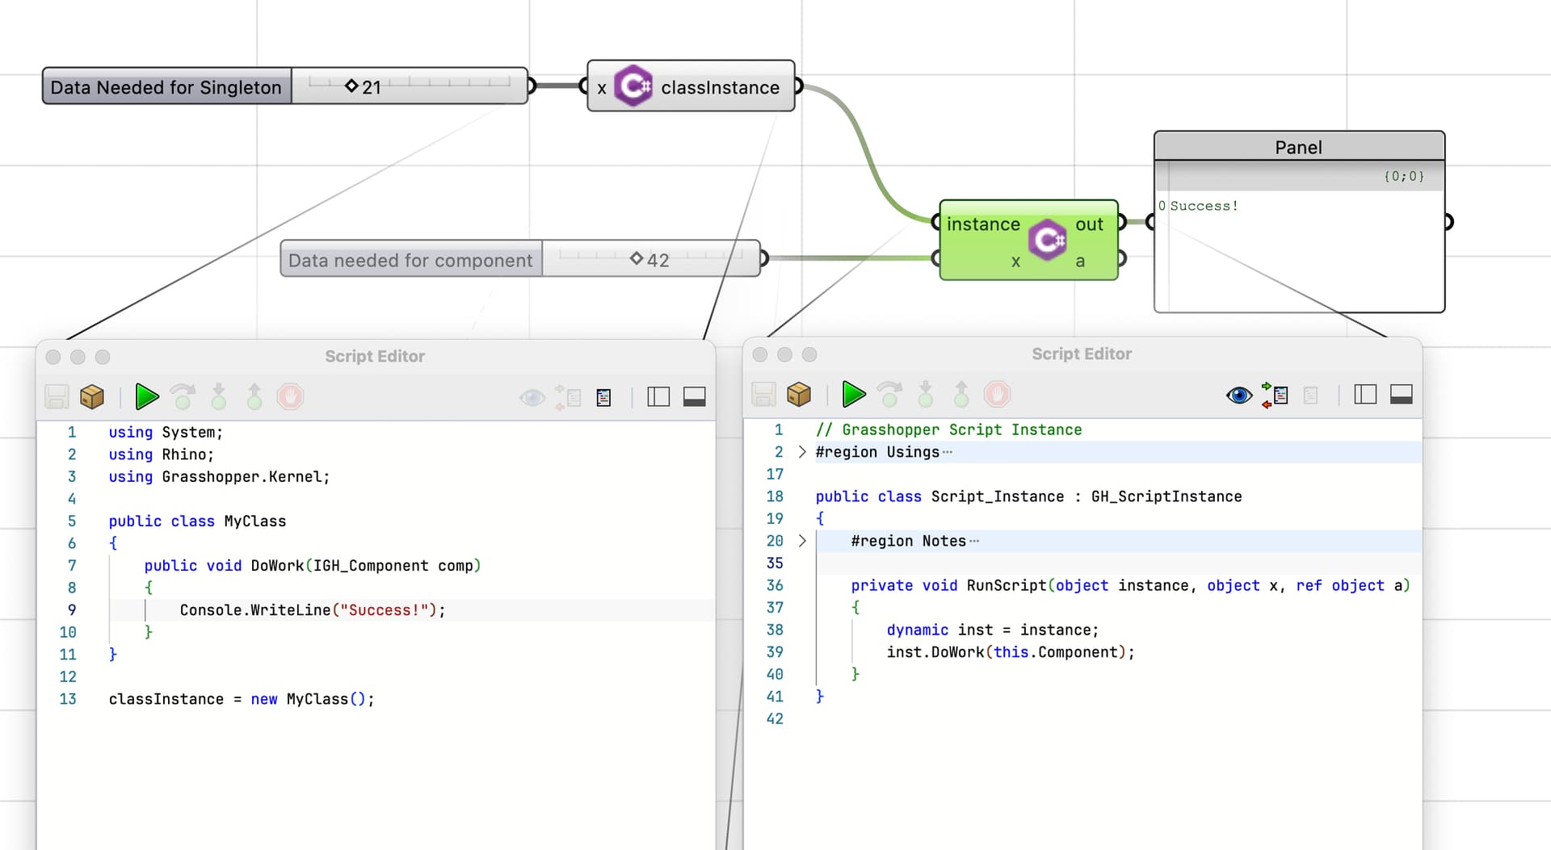This screenshot has width=1551, height=850.
Task: Click the x input label on the green component
Action: (x=1015, y=262)
